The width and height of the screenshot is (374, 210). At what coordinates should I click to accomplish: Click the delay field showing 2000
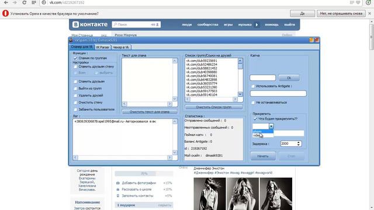[x=289, y=143]
